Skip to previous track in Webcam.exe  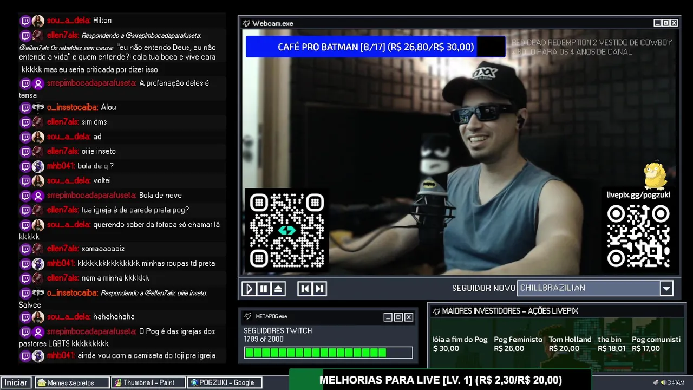click(305, 289)
